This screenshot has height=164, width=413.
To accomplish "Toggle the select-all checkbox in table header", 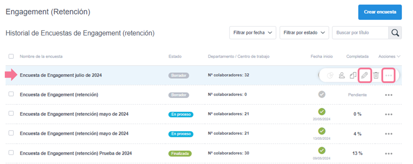I will coord(11,56).
